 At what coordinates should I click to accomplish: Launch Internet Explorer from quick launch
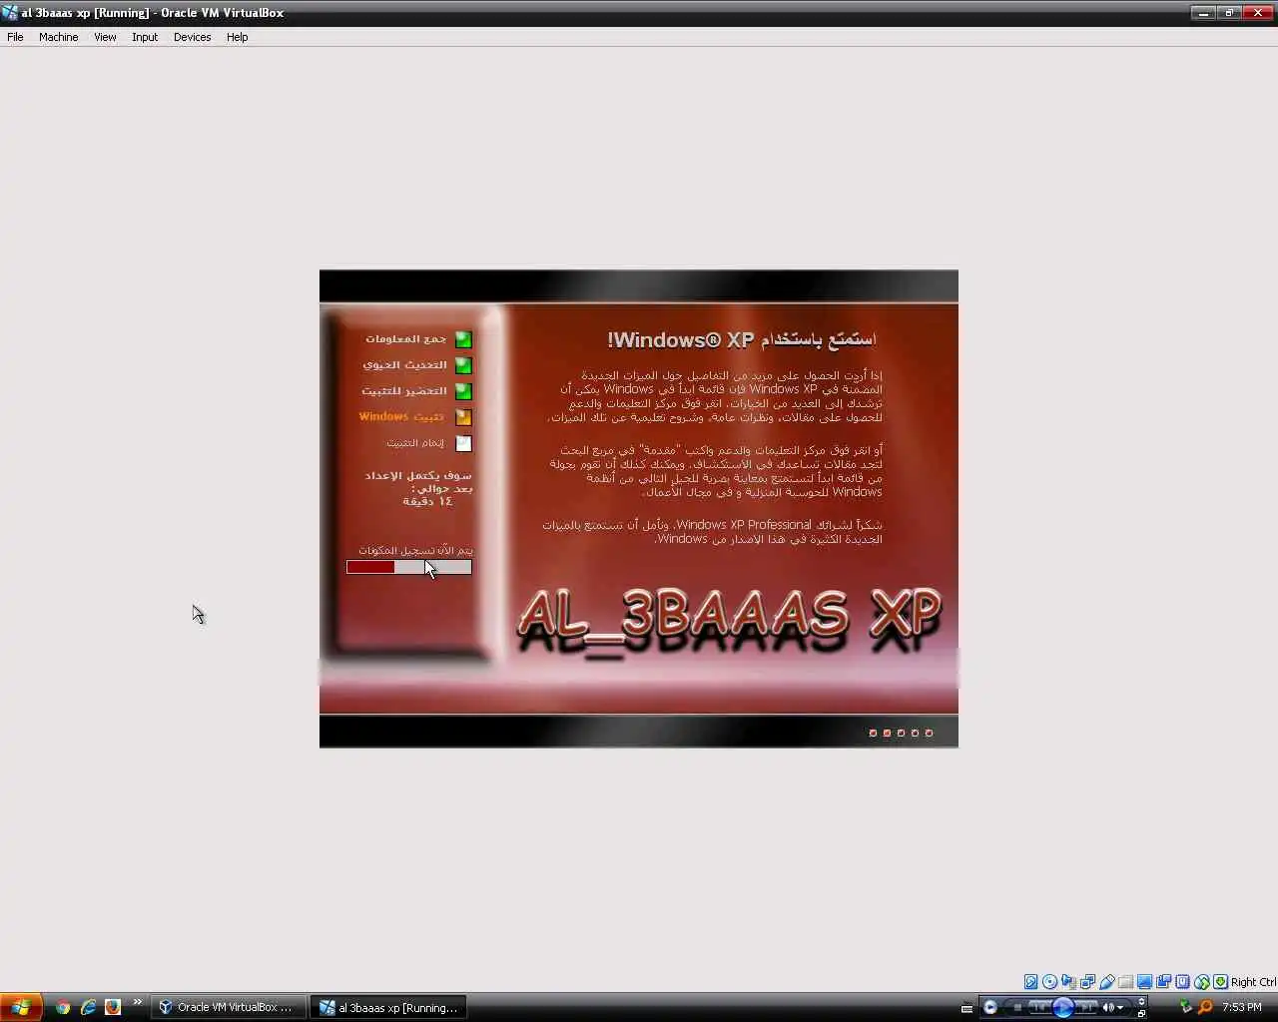point(88,1007)
